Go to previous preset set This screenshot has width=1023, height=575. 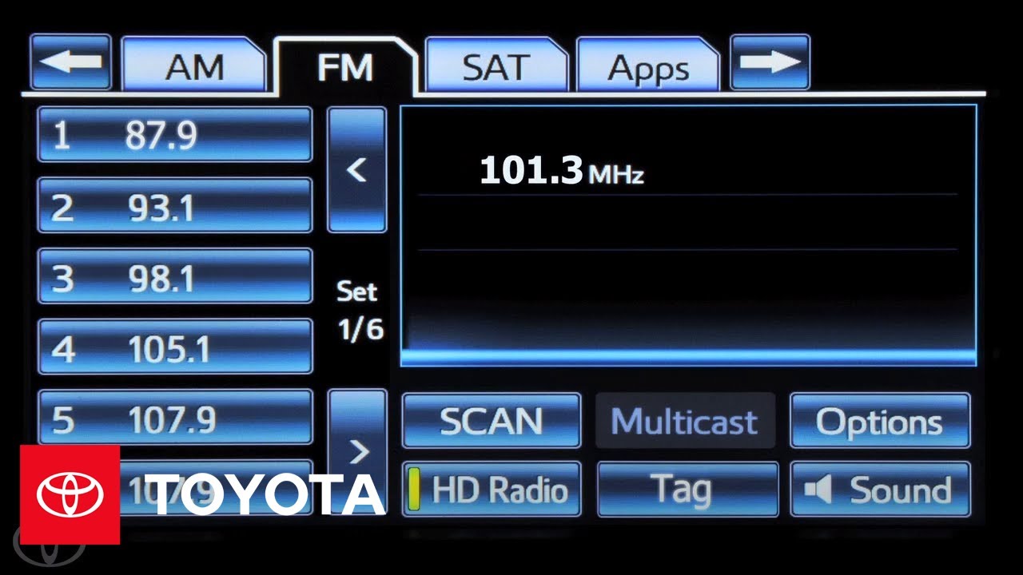tap(357, 169)
